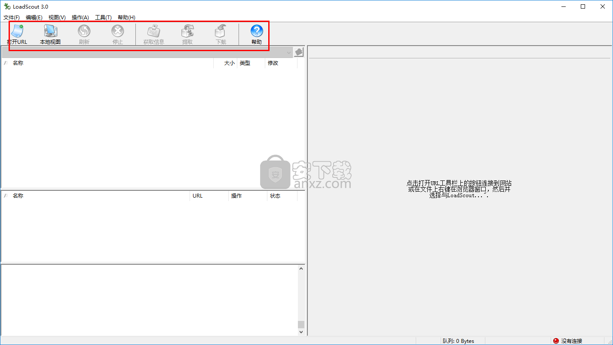Open the 操作(A) menu
The image size is (613, 345).
80,18
